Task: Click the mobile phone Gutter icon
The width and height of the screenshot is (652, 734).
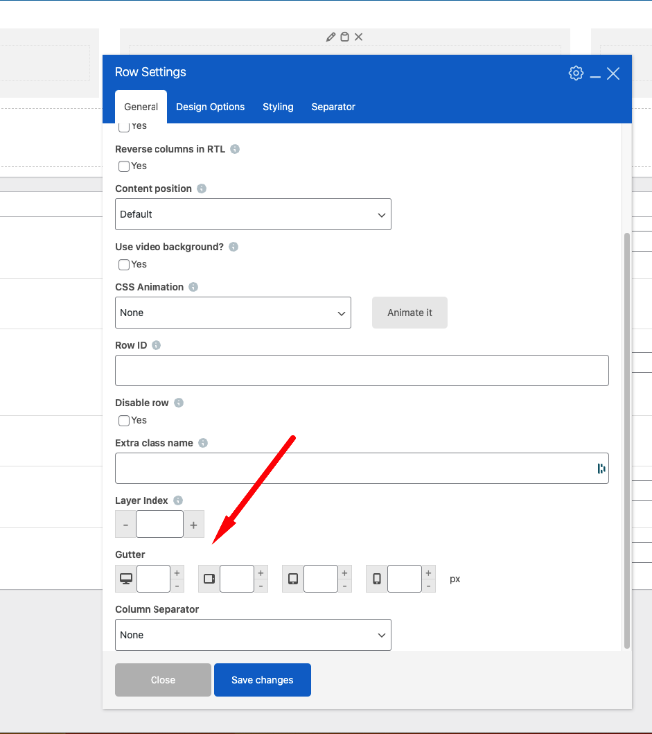Action: tap(377, 579)
